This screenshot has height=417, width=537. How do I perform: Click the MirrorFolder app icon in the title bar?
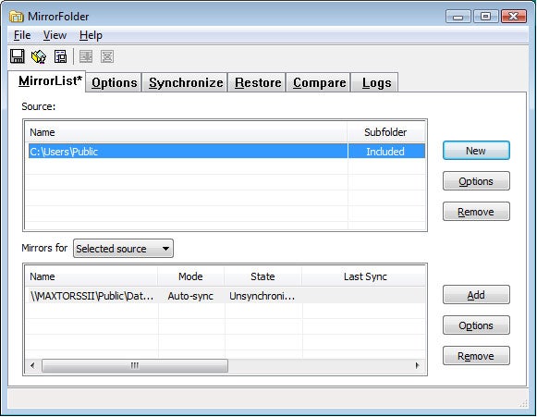[17, 16]
